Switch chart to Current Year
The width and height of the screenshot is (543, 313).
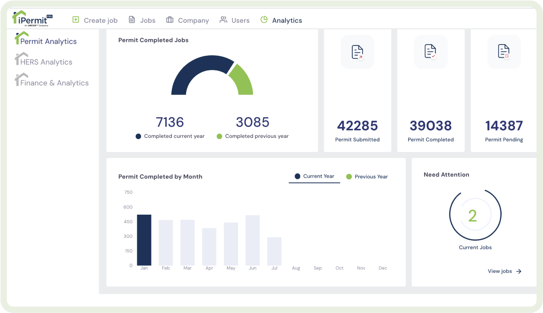point(314,176)
